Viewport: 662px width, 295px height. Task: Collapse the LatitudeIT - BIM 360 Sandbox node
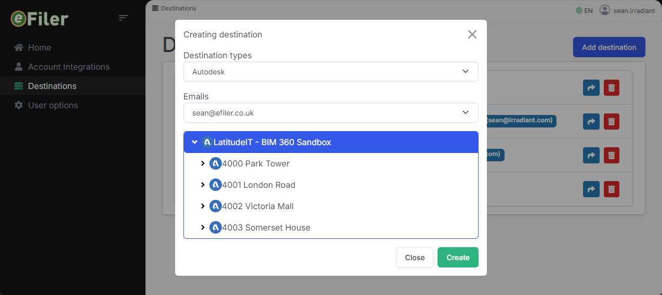(x=194, y=142)
